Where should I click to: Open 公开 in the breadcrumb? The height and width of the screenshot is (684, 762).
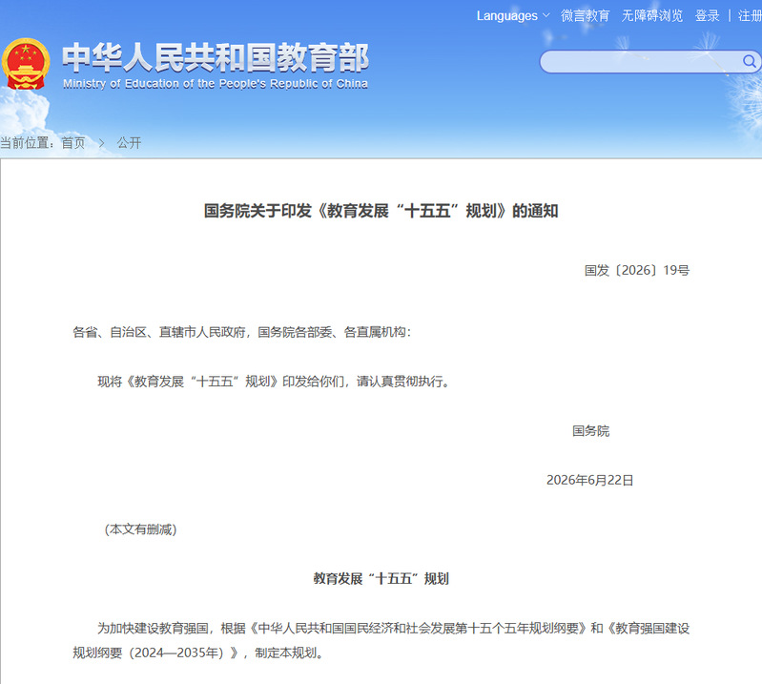coord(129,143)
